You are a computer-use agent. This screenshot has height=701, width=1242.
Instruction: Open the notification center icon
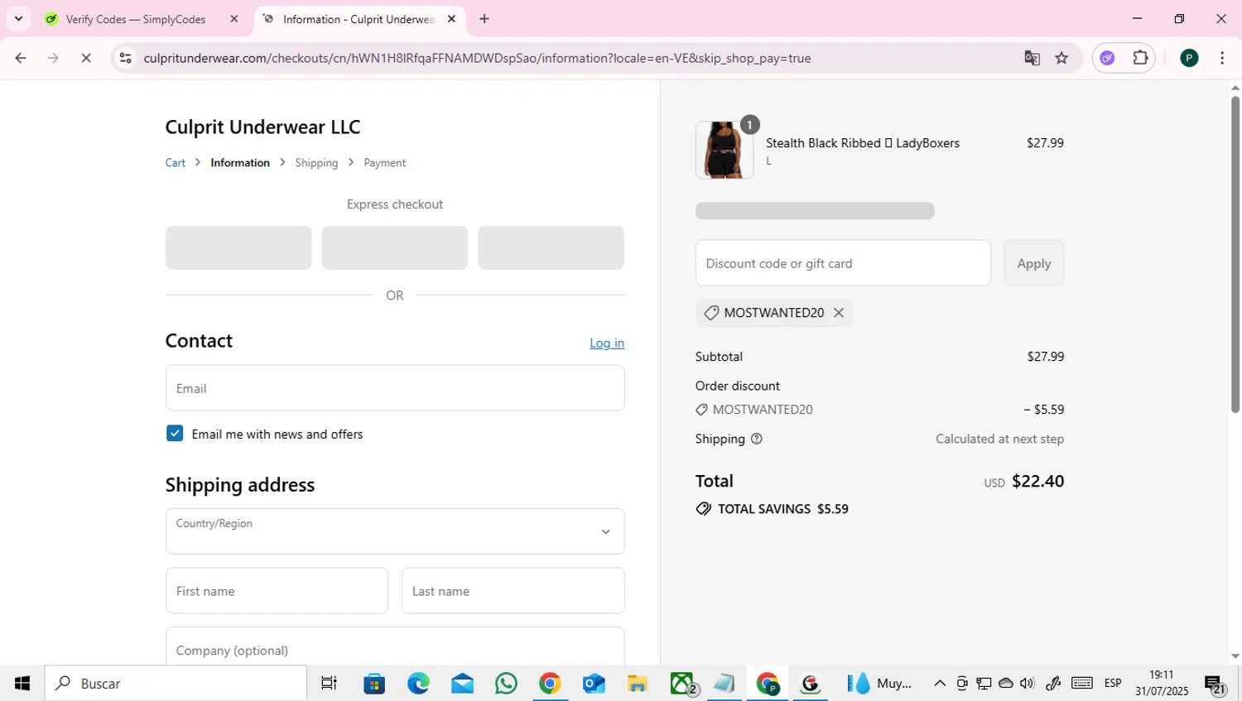[x=1215, y=684]
